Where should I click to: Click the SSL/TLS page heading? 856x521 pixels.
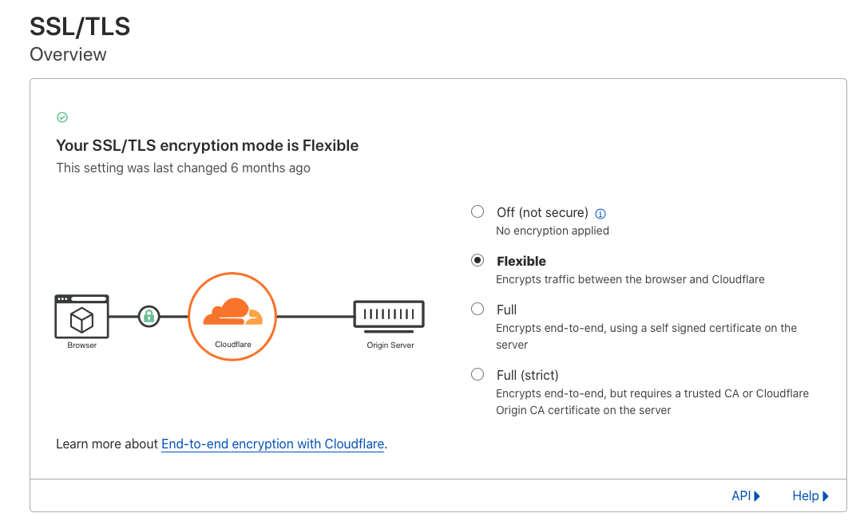click(80, 26)
